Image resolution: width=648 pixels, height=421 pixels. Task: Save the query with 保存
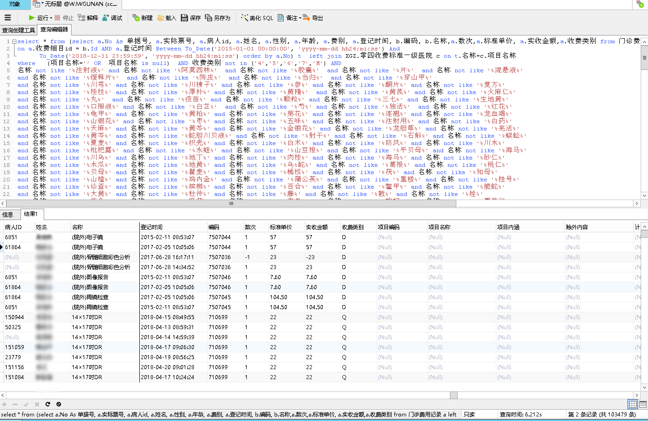[191, 18]
